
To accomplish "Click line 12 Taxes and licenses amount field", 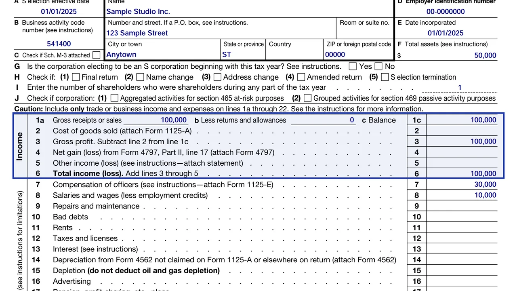I will [462, 238].
